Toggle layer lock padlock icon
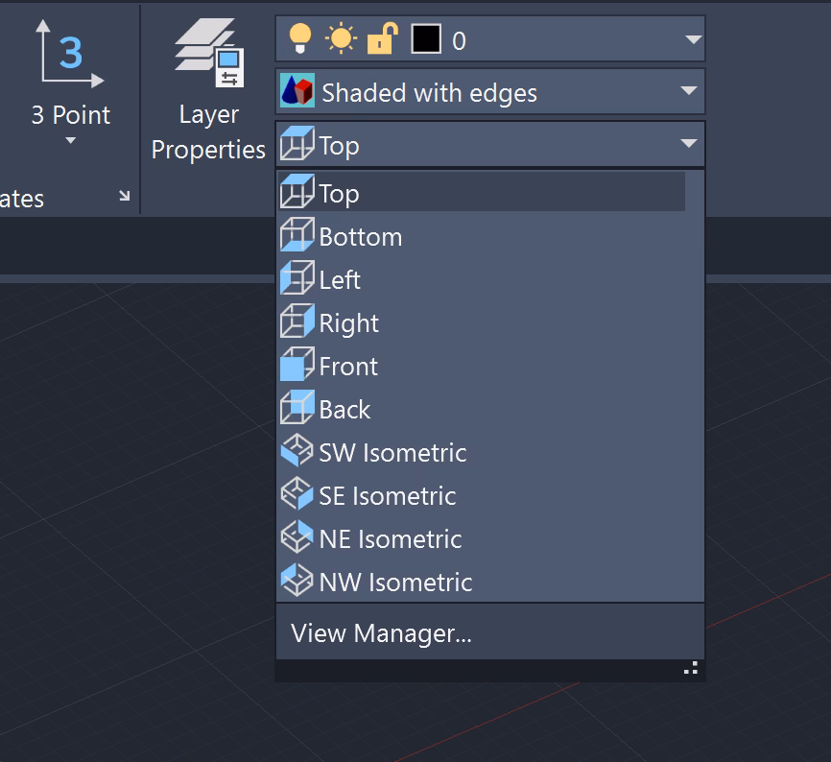The width and height of the screenshot is (831, 762). pos(382,38)
